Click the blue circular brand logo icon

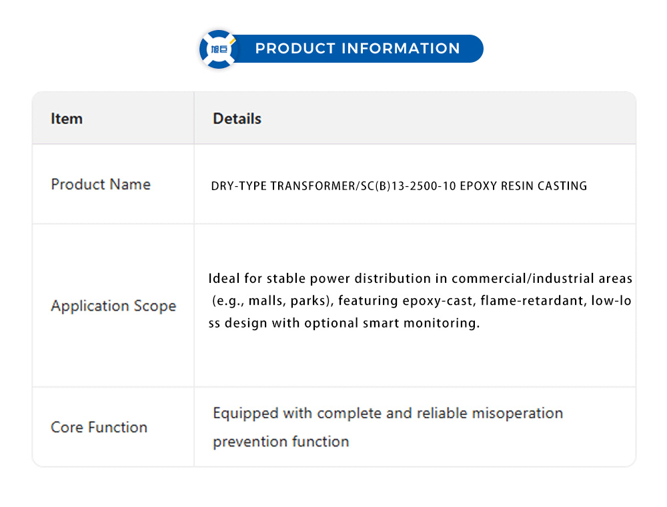(219, 49)
